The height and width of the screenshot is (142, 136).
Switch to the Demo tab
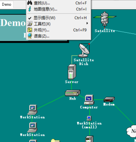point(6,4)
